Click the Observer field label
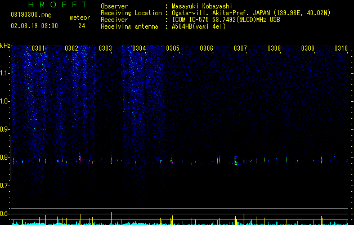This screenshot has height=225, width=354. 114,6
